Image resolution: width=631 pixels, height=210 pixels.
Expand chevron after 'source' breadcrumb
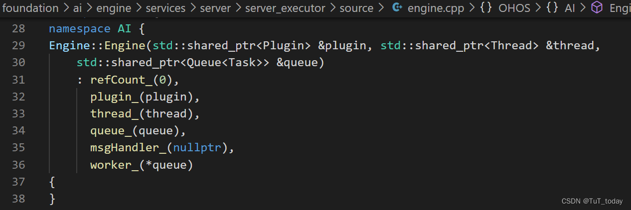381,8
